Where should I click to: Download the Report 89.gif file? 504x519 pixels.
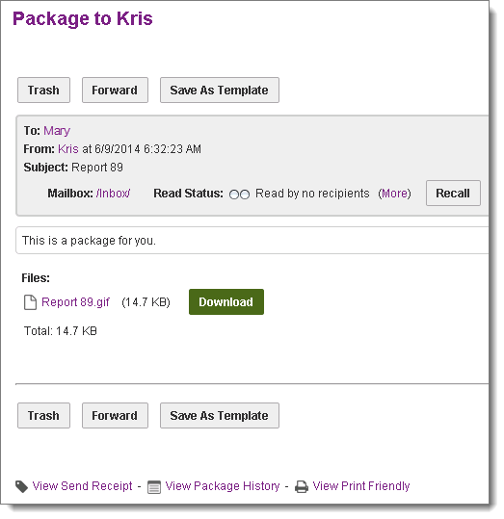coord(226,301)
